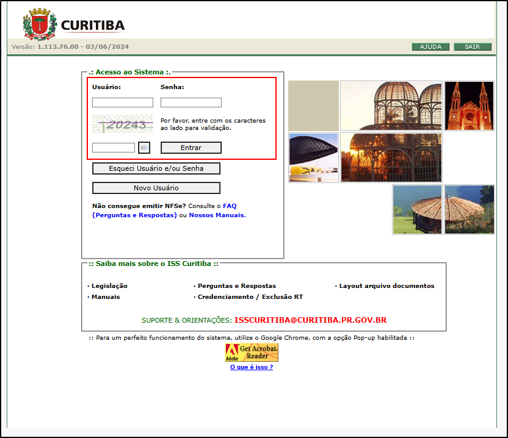This screenshot has height=438, width=508.
Task: Click the Novo Usuário button
Action: pyautogui.click(x=156, y=188)
